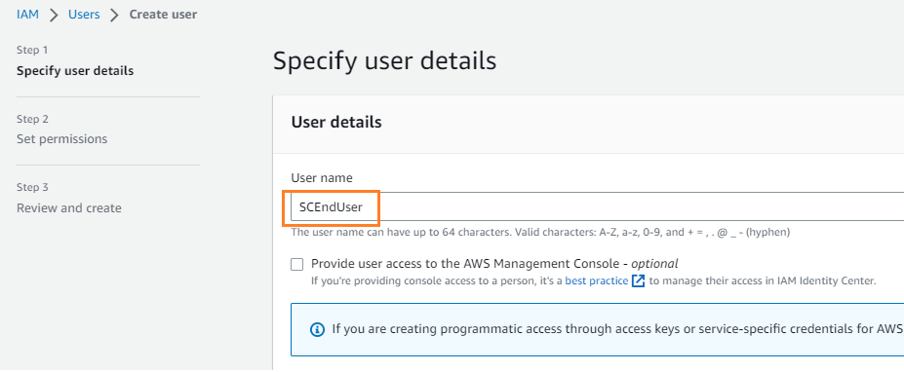Select Step 1 Specify user details
This screenshot has height=372, width=904.
(x=75, y=71)
